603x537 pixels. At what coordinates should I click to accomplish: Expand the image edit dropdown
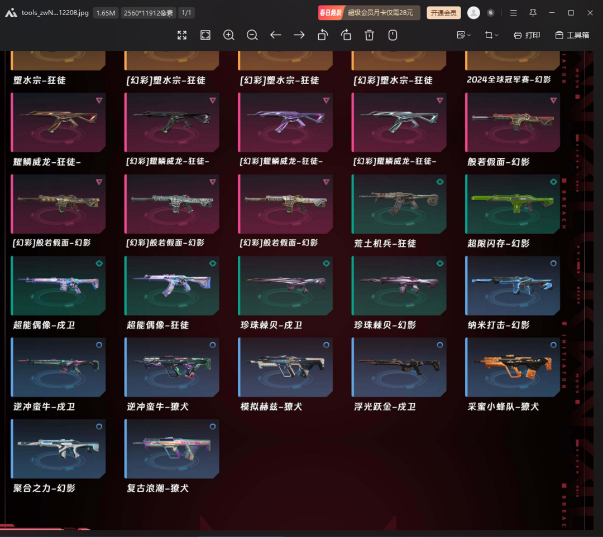(464, 35)
